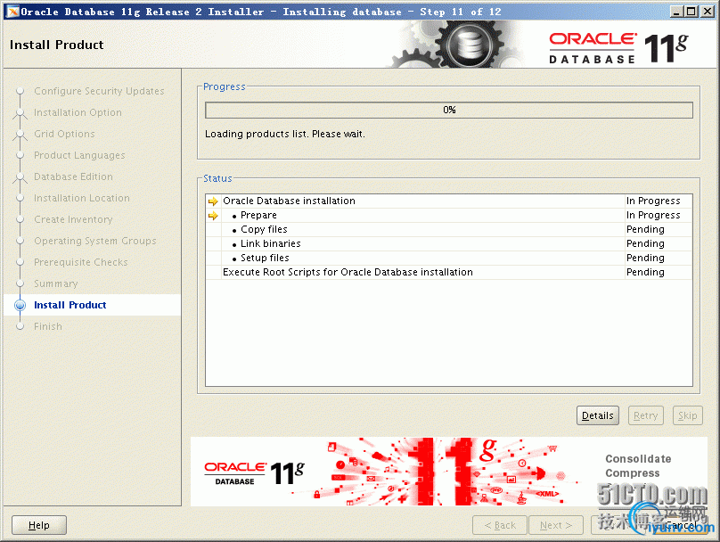Viewport: 720px width, 542px height.
Task: Click In Progress status of Prepare
Action: (653, 215)
